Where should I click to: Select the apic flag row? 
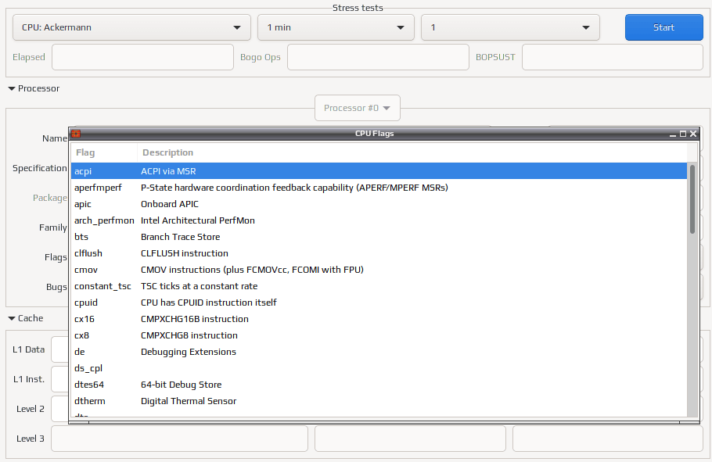point(379,204)
